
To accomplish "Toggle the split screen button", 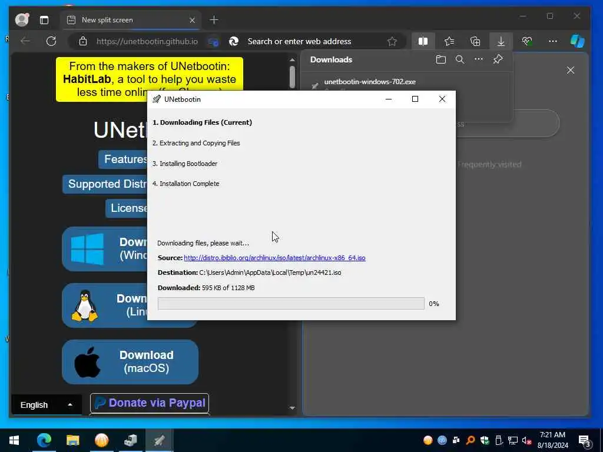I will coord(423,41).
